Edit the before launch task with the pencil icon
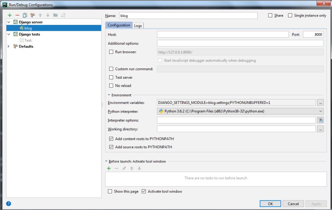 [124, 169]
